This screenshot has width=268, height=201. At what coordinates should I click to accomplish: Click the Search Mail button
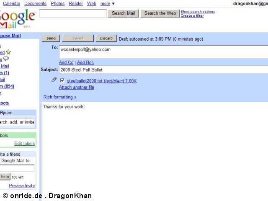point(124,13)
